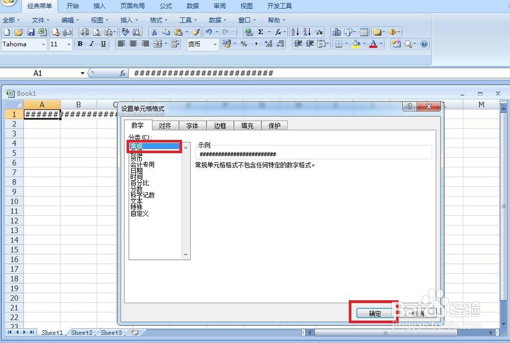
Task: Cut selection with the scissors icon
Action: 154,32
